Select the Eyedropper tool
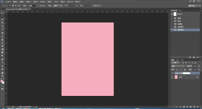The width and height of the screenshot is (202, 109). click(x=2, y=29)
